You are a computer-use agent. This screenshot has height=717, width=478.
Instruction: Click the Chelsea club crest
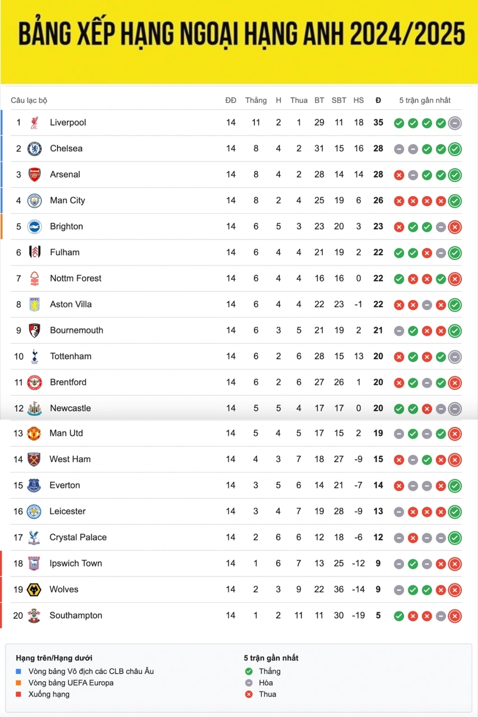pos(35,148)
